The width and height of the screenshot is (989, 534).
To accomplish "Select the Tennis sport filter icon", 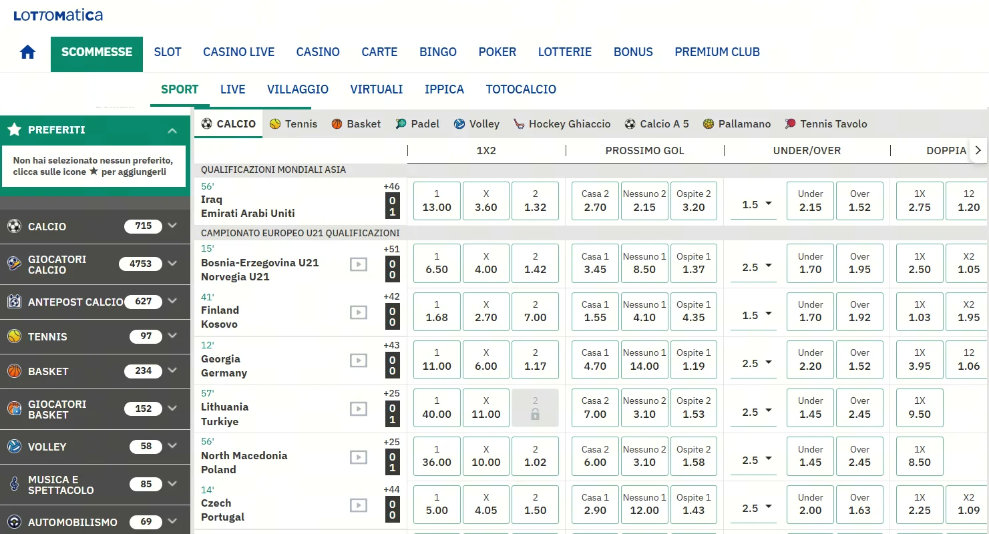I will pos(275,124).
